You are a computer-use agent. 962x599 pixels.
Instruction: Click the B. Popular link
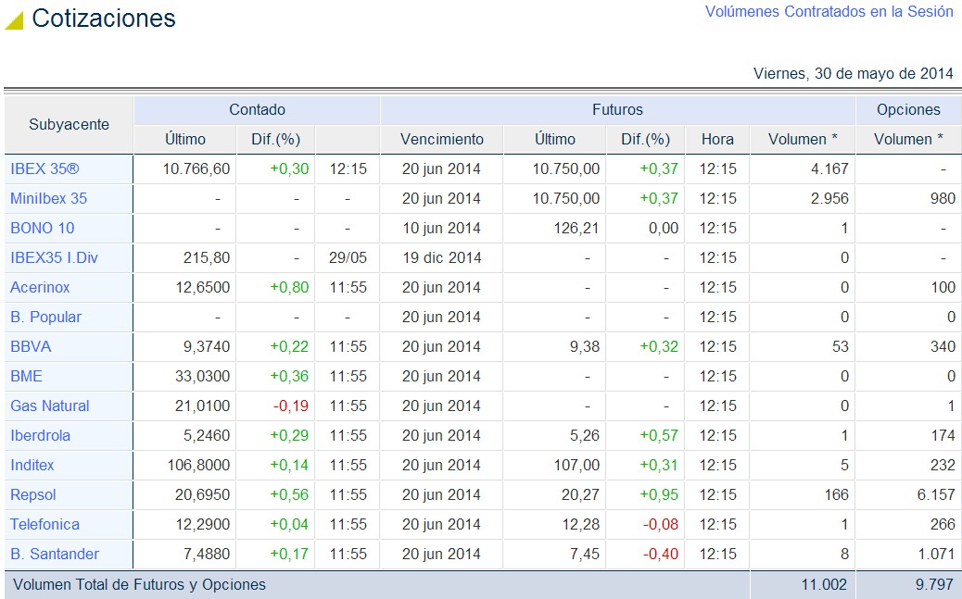46,317
